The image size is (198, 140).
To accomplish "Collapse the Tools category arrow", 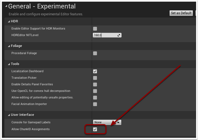I will click(x=9, y=64).
